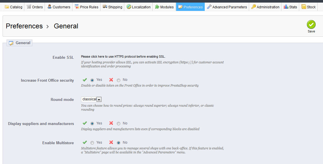The image size is (323, 164).
Task: Click the link to use HTTPS protocol
Action: point(123,57)
